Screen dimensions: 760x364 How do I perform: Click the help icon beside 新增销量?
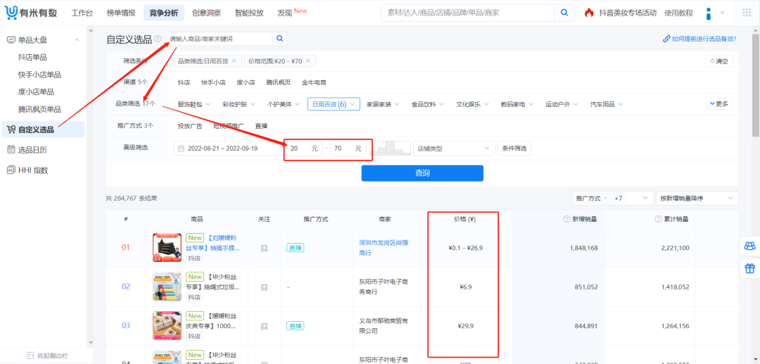click(x=566, y=219)
